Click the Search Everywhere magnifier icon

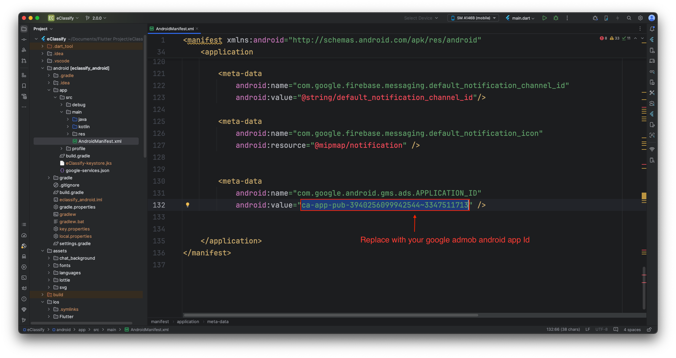pyautogui.click(x=629, y=18)
